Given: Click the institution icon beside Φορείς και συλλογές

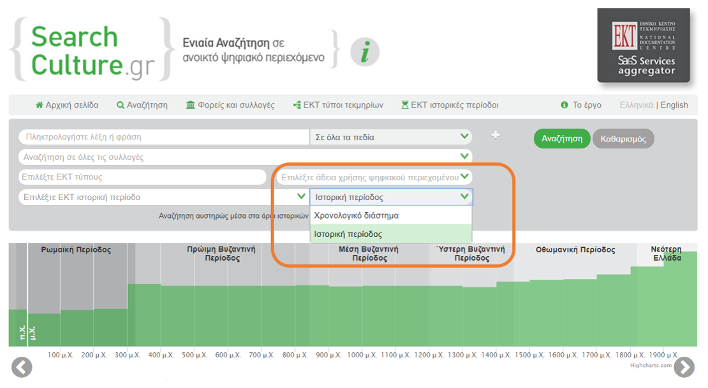Looking at the screenshot, I should point(191,105).
